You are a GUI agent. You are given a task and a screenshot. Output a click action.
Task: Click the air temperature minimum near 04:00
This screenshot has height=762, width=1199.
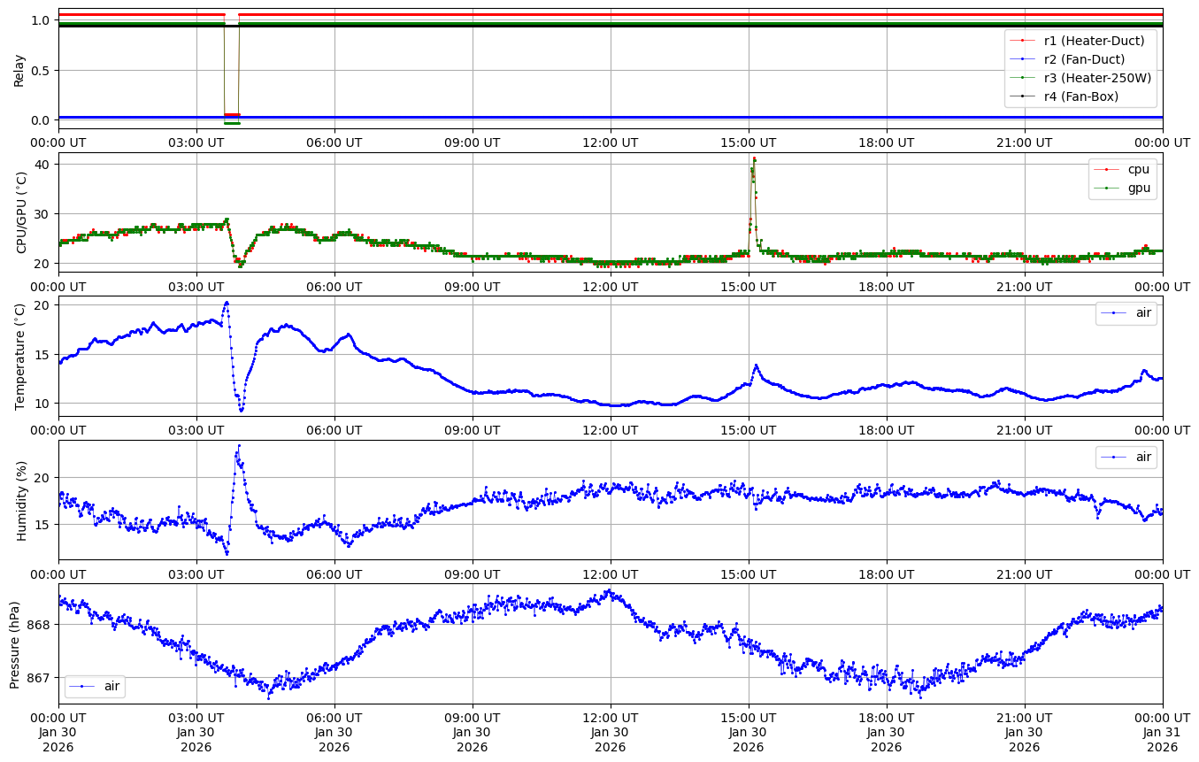pyautogui.click(x=241, y=410)
